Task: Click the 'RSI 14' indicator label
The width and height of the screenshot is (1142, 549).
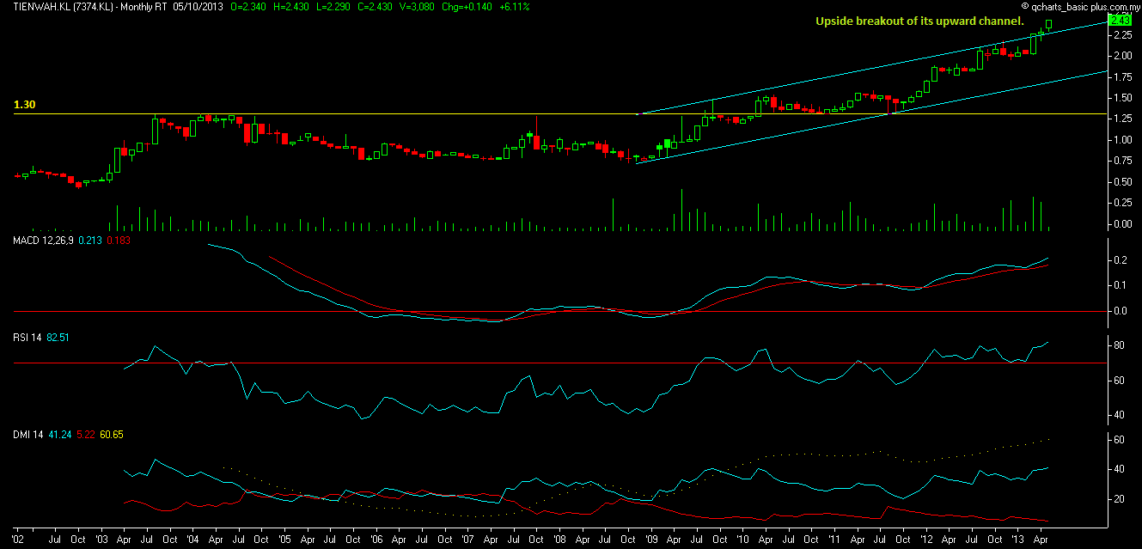Action: coord(27,338)
